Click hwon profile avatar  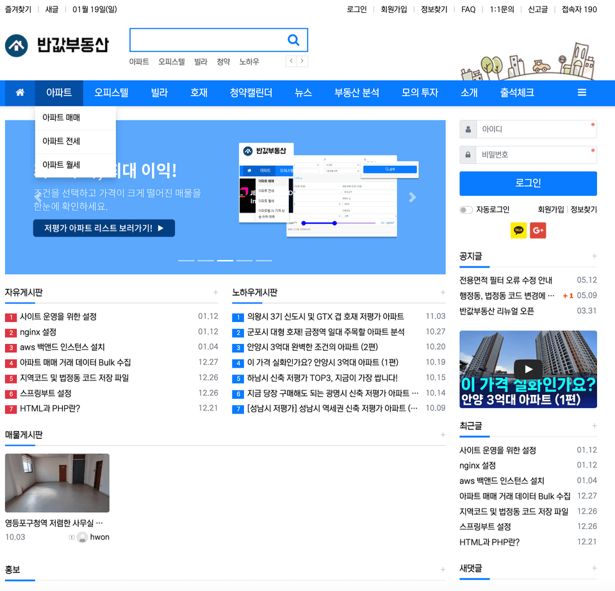point(83,537)
